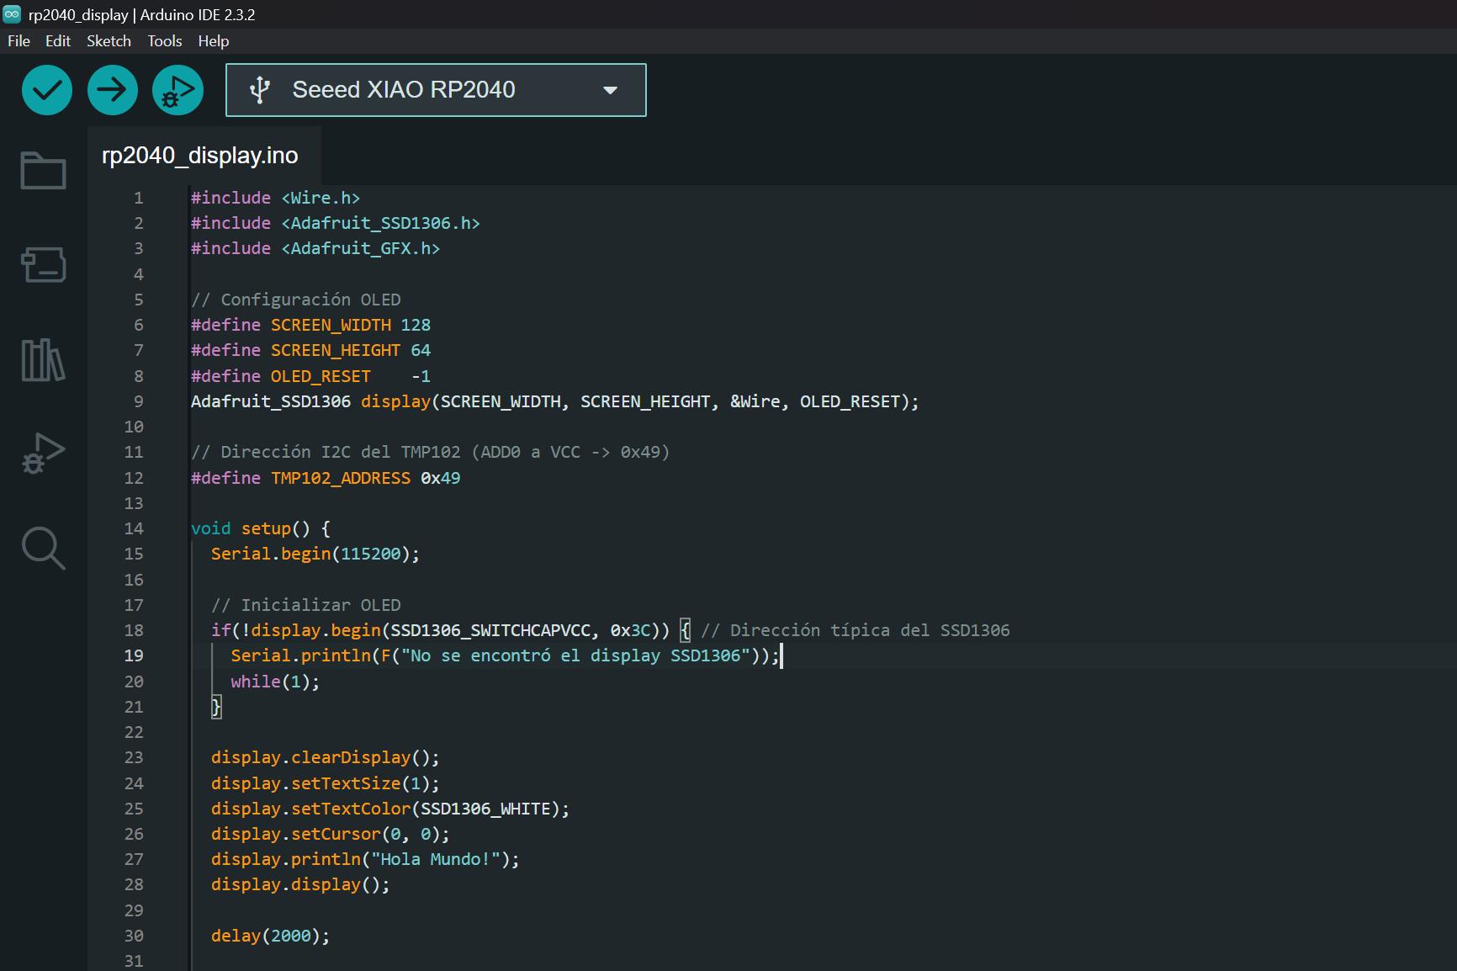The image size is (1457, 971).
Task: Click the Upload arrow button
Action: [113, 90]
